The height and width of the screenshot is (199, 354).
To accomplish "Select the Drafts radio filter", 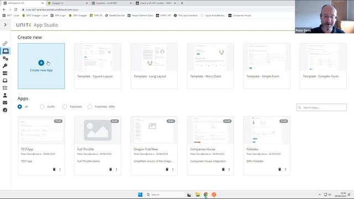I will coord(42,107).
